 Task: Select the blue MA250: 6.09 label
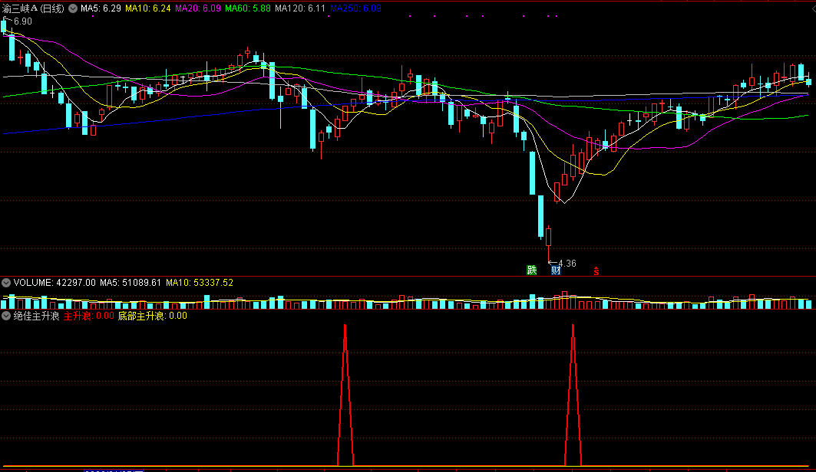click(x=355, y=8)
